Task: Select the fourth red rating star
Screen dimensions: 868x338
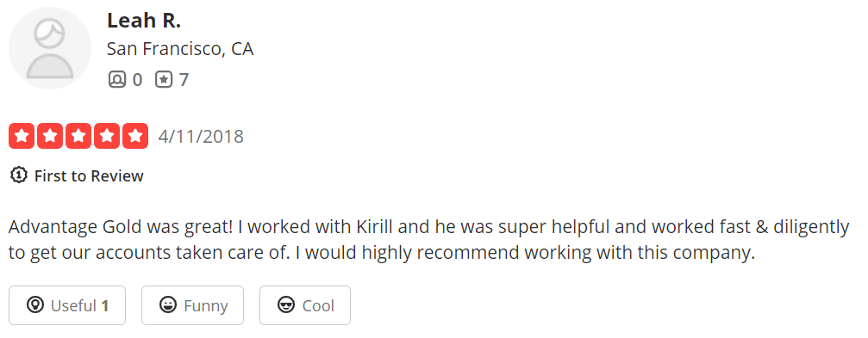Action: coord(107,136)
